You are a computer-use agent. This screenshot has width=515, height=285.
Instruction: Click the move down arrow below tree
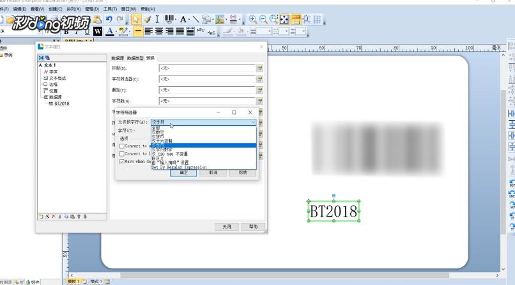[x=85, y=217]
